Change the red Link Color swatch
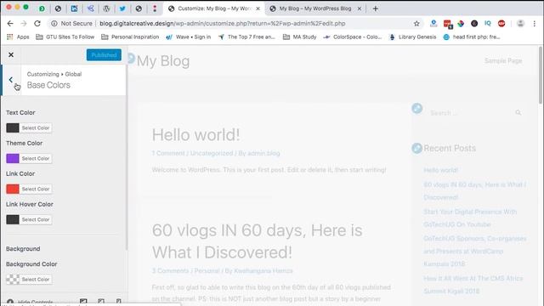544x306 pixels. tap(13, 189)
